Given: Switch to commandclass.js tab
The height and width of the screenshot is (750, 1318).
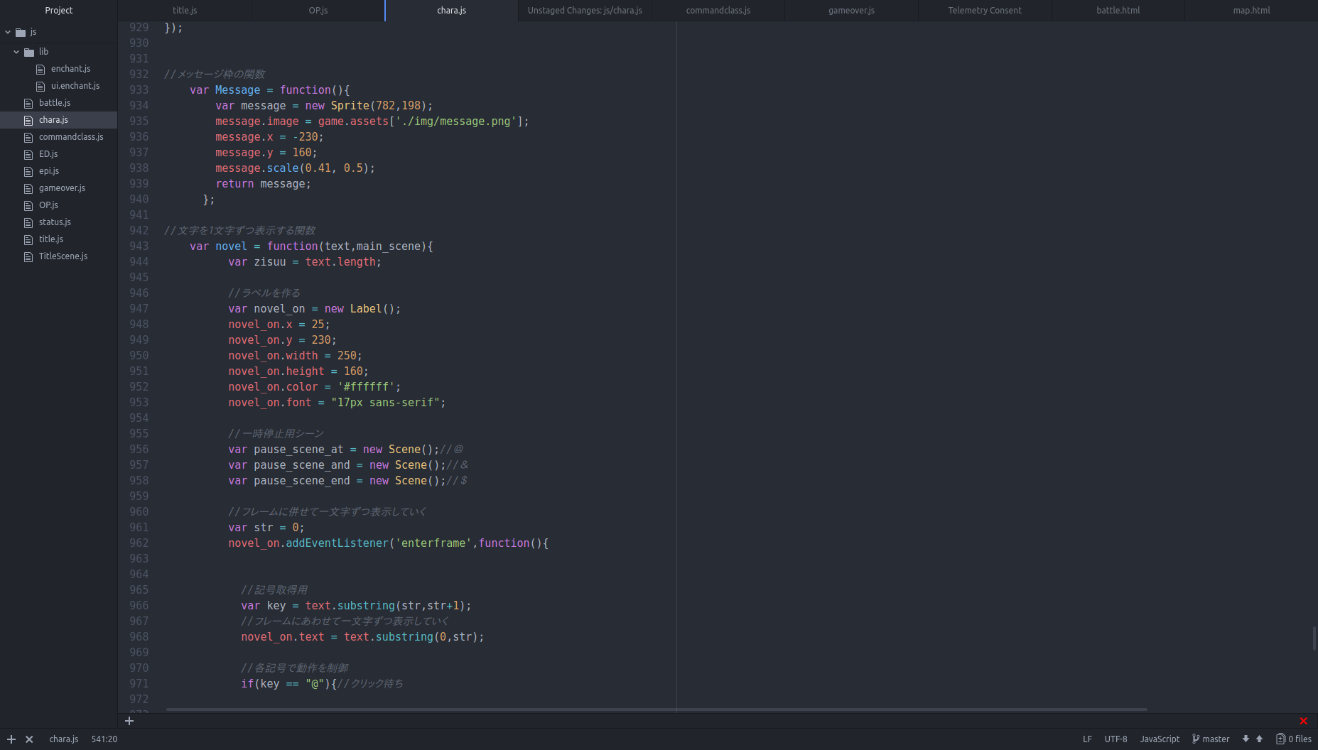Looking at the screenshot, I should pyautogui.click(x=718, y=11).
